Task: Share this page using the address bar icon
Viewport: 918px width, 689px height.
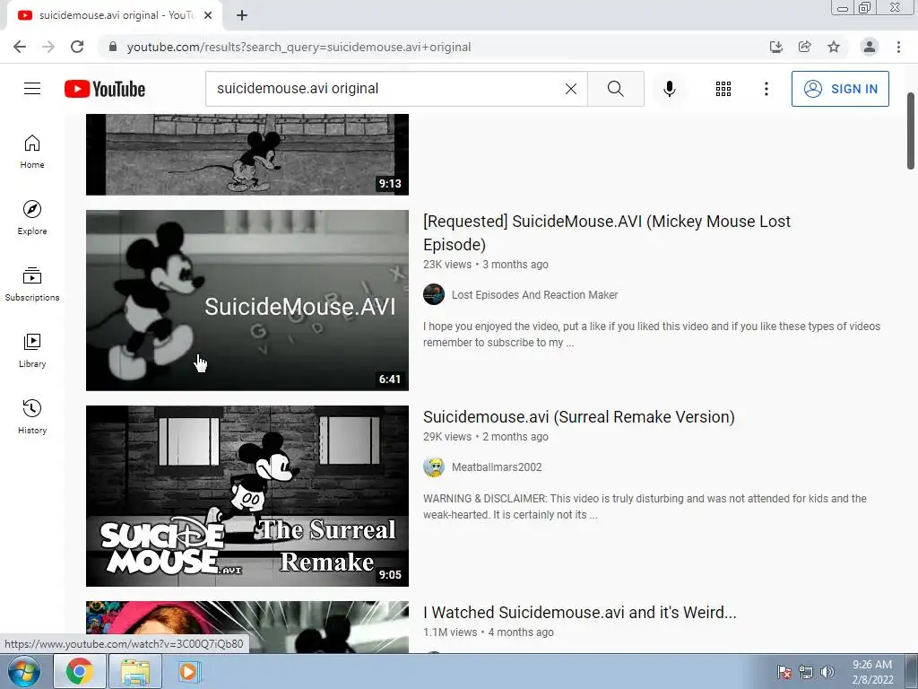Action: 805,47
